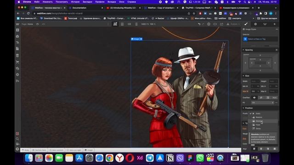The height and width of the screenshot is (165, 294).
Task: Switch to the TinyPNG browser tab
Action: coord(198,8)
